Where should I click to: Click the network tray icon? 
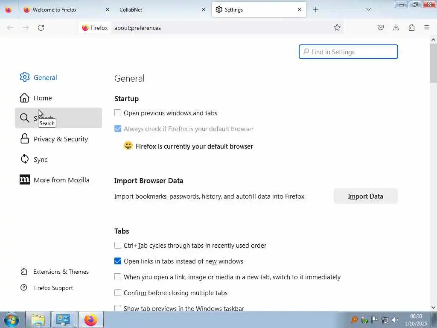(x=385, y=320)
